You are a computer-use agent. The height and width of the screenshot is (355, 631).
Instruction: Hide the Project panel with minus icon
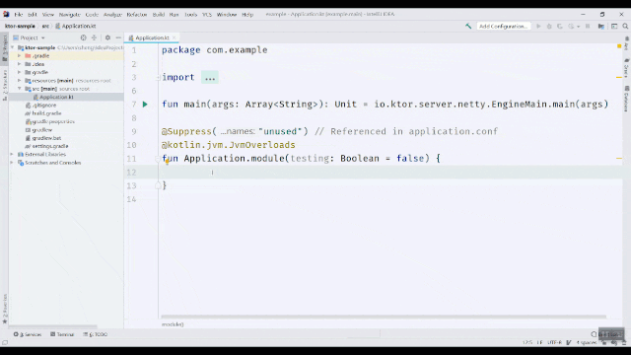pos(118,37)
